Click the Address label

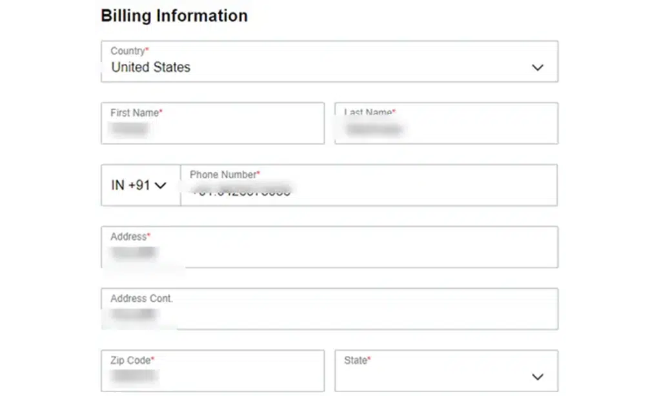(128, 237)
